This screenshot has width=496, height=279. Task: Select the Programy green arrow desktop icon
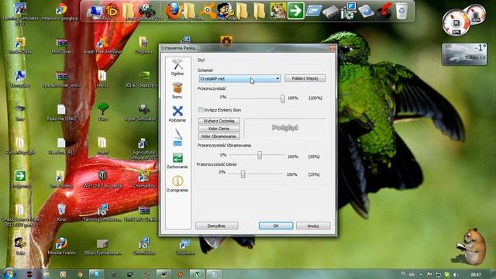(x=20, y=180)
